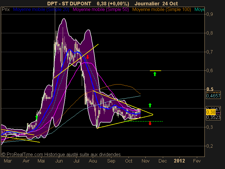This screenshot has width=225, height=169.
Task: Select the "Moyenne mobile (Simple 20)" legend entry
Action: pyautogui.click(x=41, y=10)
